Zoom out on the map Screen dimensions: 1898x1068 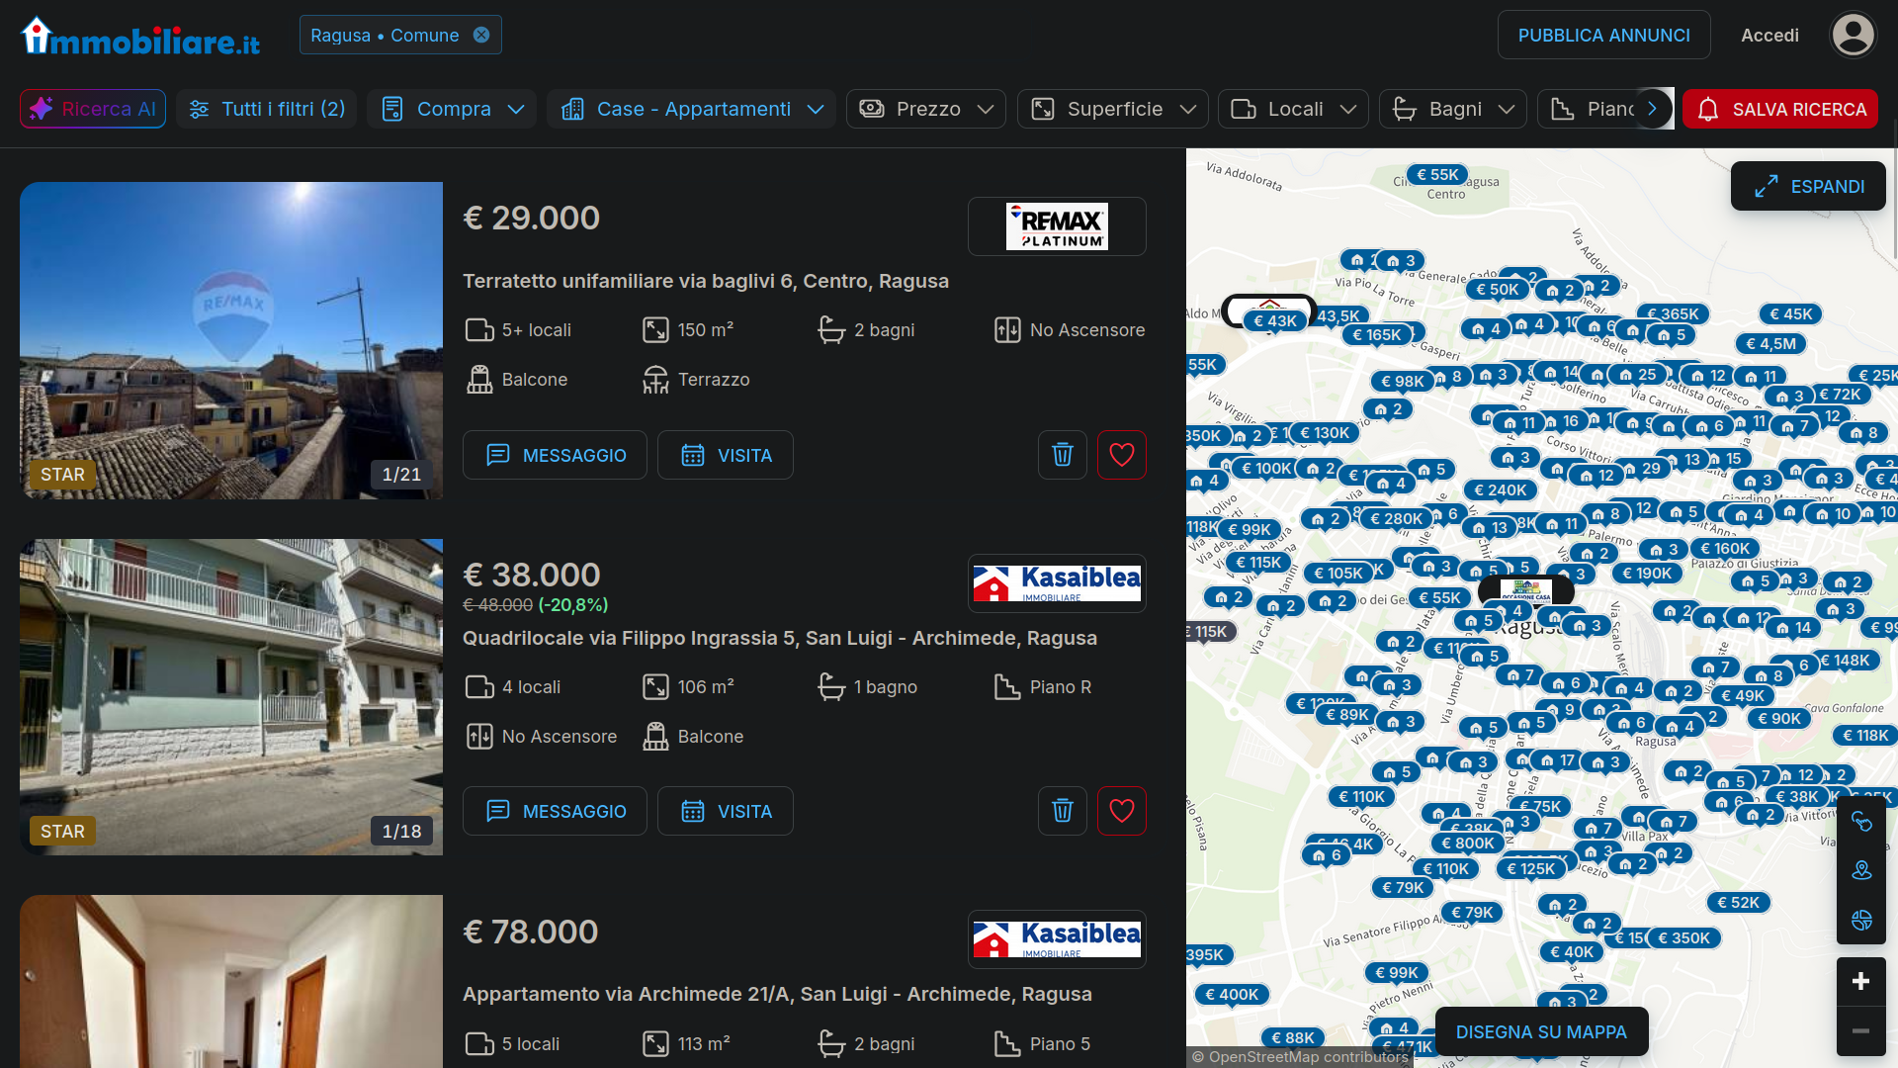coord(1860,1031)
